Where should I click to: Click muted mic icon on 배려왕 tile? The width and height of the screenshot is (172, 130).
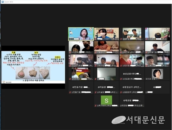[95, 66]
